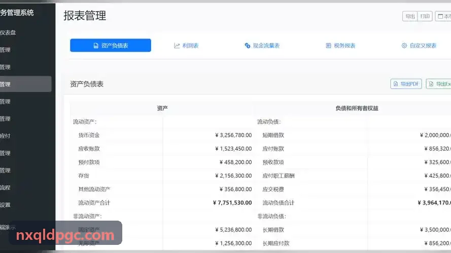Click the 应交税费 amount ¥ 356,450
Screen dimensions: 451x253
tap(437, 189)
